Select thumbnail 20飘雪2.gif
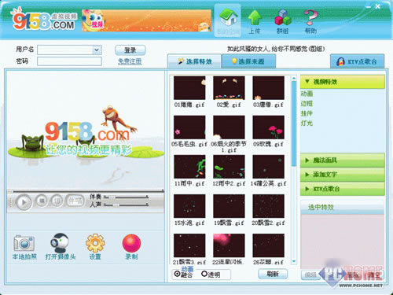 pos(268,206)
